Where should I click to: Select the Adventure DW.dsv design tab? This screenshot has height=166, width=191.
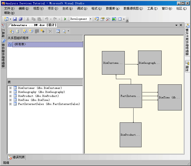click(34, 25)
